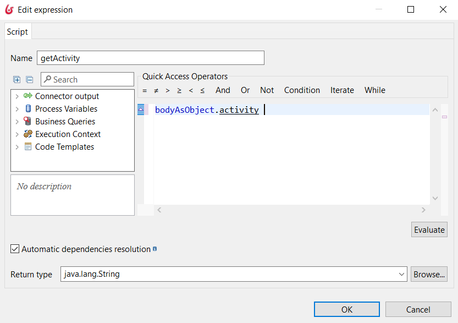Click Browse... for return type
Viewport: 458px width, 323px height.
coord(429,274)
